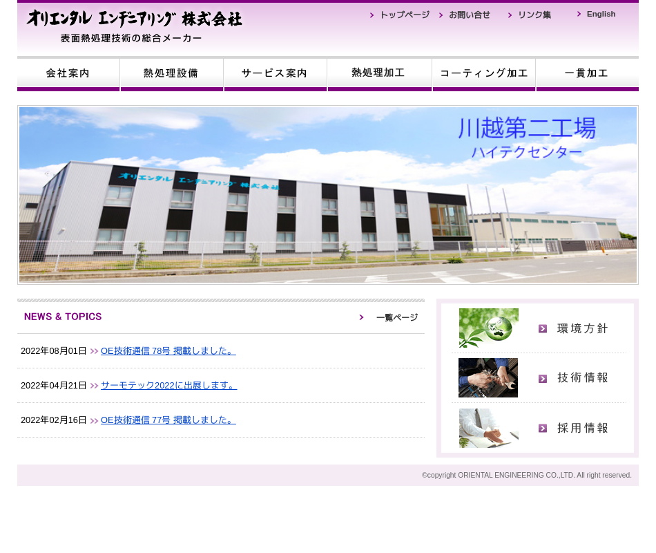Click the 川越第二工場 factory banner image
This screenshot has width=656, height=553.
(328, 195)
